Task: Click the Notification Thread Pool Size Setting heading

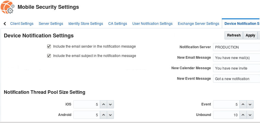Action: [x=44, y=92]
